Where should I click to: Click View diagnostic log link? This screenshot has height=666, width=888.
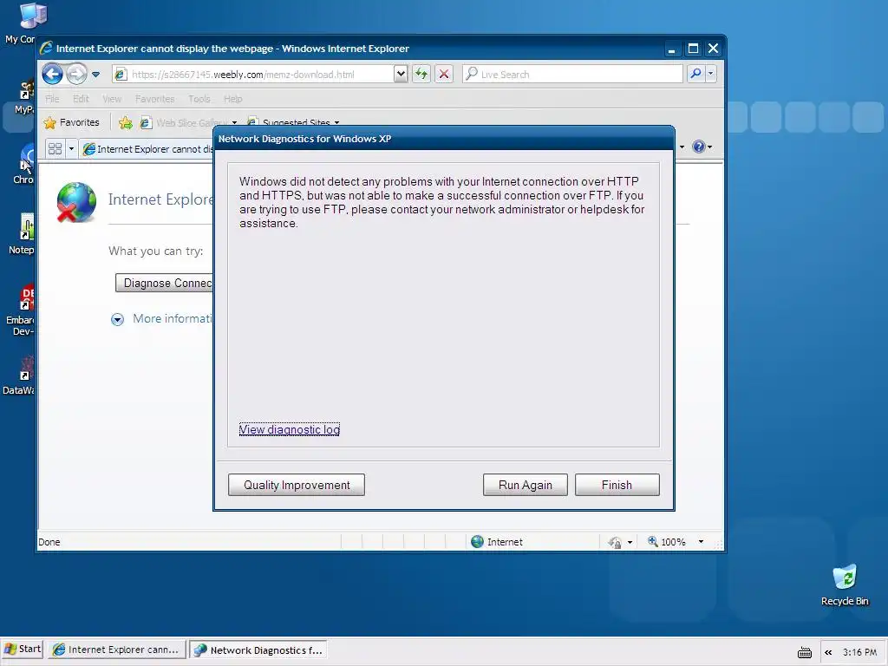pyautogui.click(x=290, y=429)
